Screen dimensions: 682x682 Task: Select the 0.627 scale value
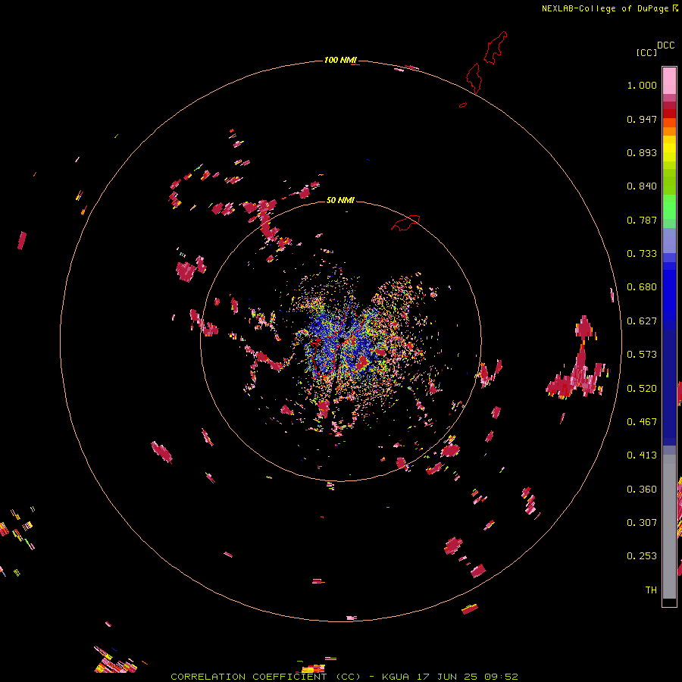tap(642, 321)
